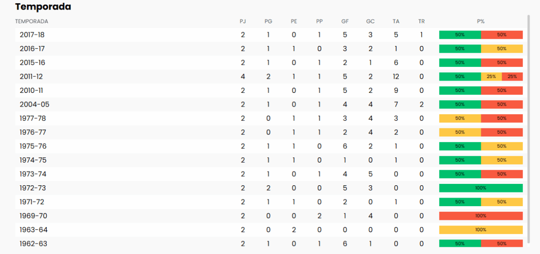This screenshot has height=254, width=540.
Task: Select the 1962-63 season row
Action: [x=33, y=244]
